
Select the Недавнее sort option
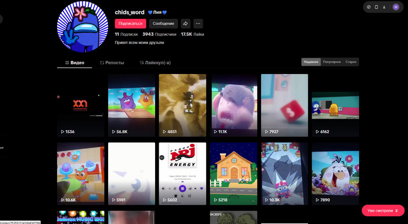311,62
